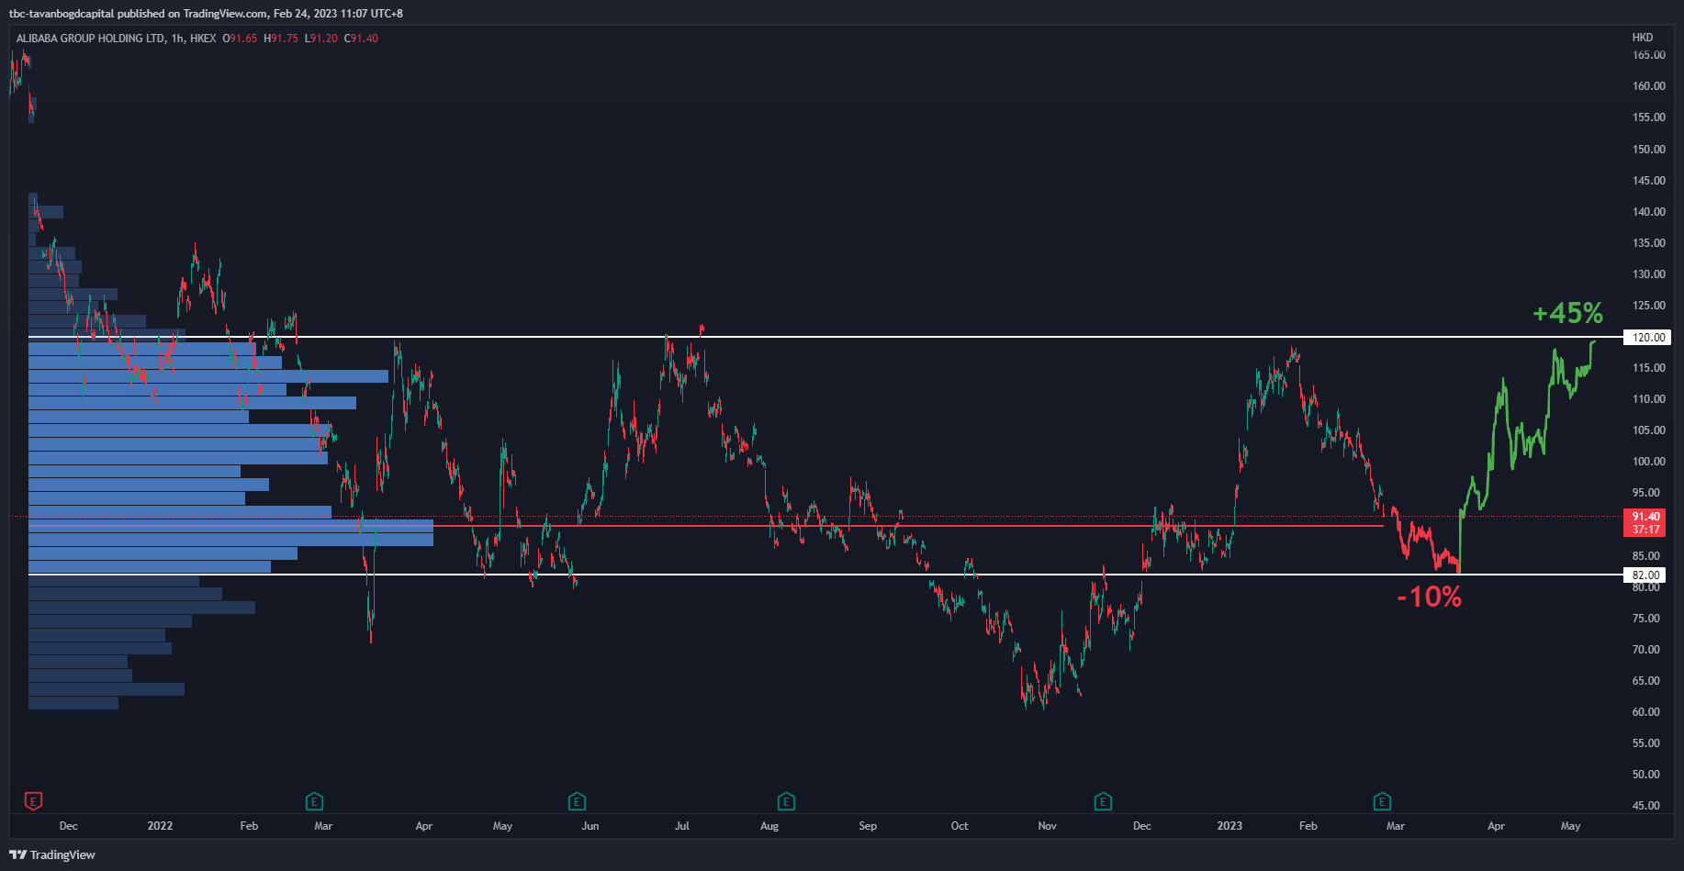Click the earnings marker beside the Aug label
This screenshot has width=1684, height=871.
[x=786, y=801]
